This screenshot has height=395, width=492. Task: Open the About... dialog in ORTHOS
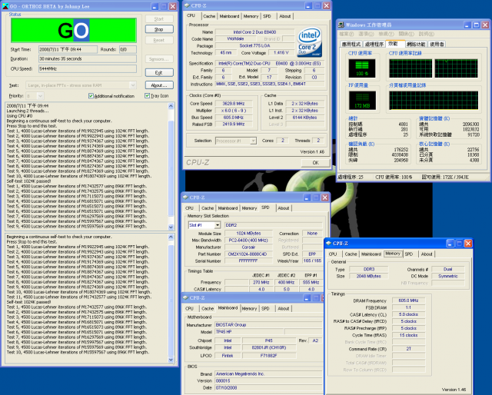pos(159,85)
